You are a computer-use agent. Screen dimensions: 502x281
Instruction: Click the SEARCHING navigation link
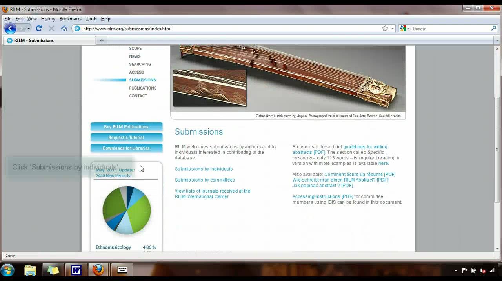coord(140,64)
